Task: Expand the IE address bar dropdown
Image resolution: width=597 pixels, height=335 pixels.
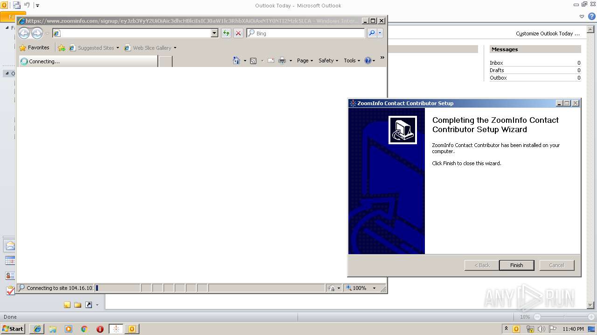Action: (215, 33)
